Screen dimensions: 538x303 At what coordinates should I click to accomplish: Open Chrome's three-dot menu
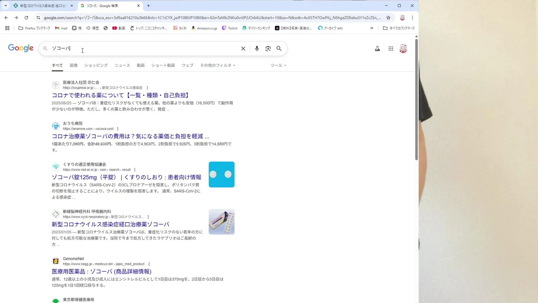tap(412, 18)
